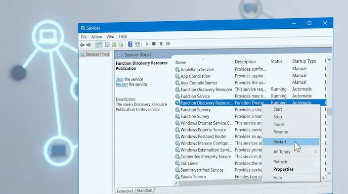This screenshot has width=348, height=194.
Task: Click the gear icon beside Function Survery
Action: [178, 110]
